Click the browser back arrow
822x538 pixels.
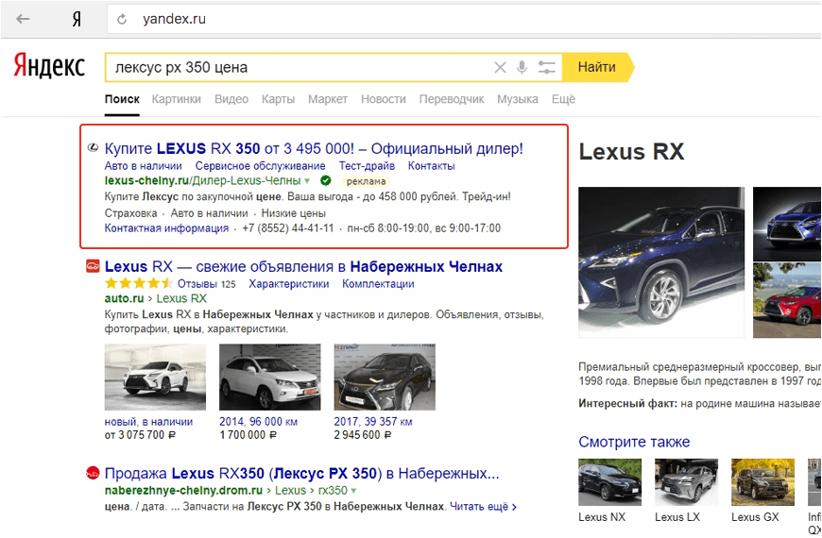click(x=23, y=19)
